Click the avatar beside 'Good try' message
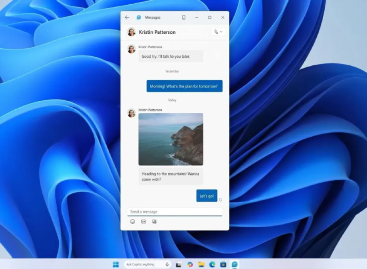Image resolution: width=367 pixels, height=269 pixels. (131, 49)
